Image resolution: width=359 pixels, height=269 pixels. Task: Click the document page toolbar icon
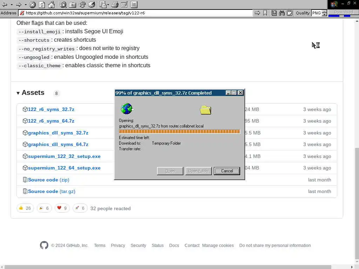(134, 5)
